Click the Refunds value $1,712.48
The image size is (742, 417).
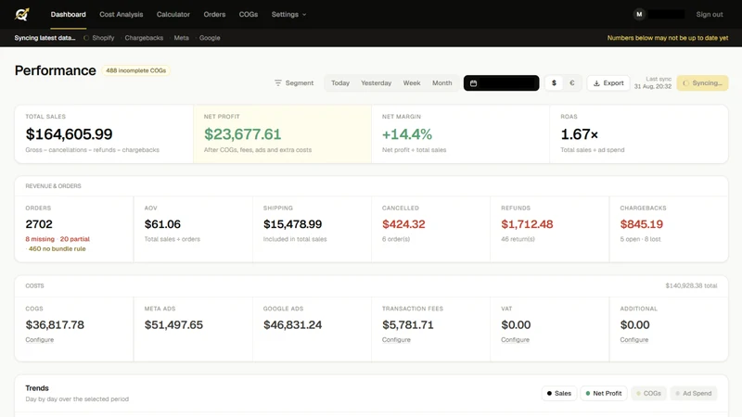coord(527,224)
